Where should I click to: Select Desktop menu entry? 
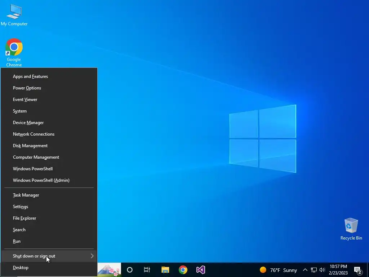49,268
